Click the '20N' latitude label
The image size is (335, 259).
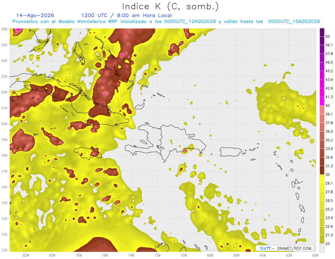(4, 124)
